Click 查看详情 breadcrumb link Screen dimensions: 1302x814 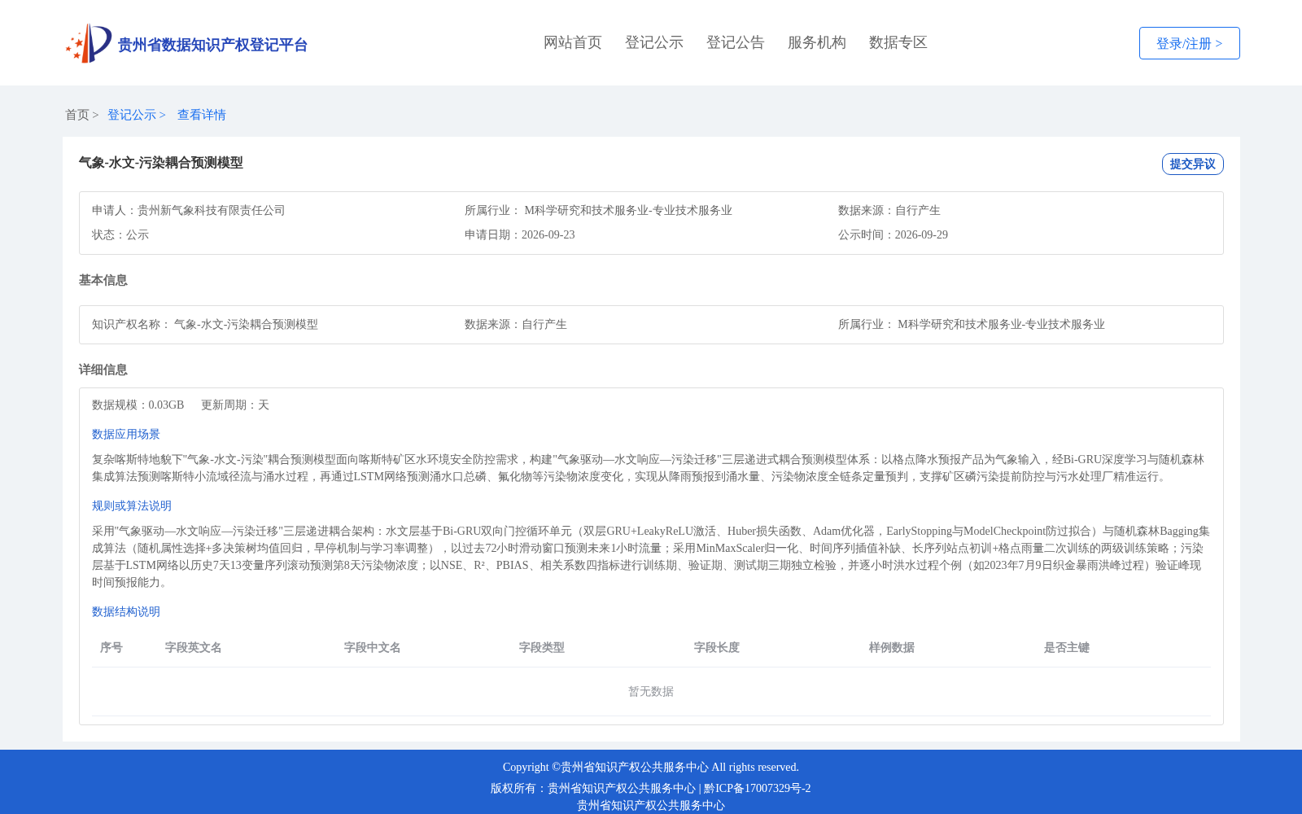[x=202, y=115]
